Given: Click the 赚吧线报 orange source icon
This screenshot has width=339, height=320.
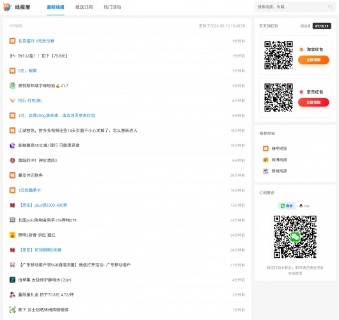Looking at the screenshot, I should [265, 148].
